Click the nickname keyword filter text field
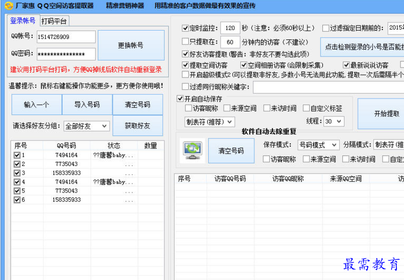Image resolution: width=404 pixels, height=280 pixels. click(328, 87)
